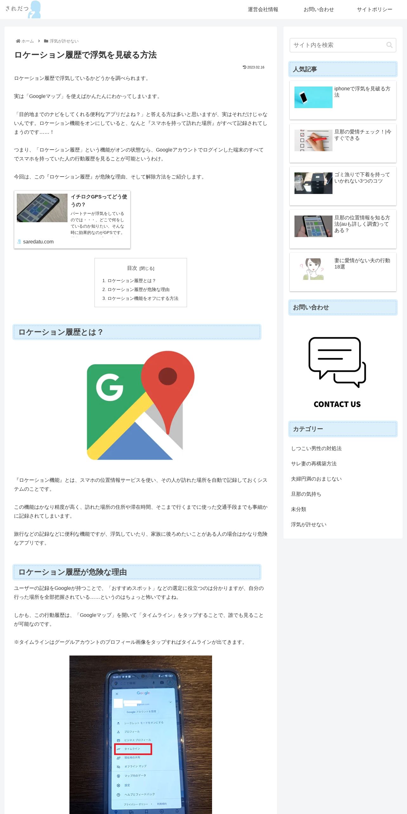Viewport: 407px width, 814px height.
Task: Click the site logo in the header
Action: pos(23,9)
